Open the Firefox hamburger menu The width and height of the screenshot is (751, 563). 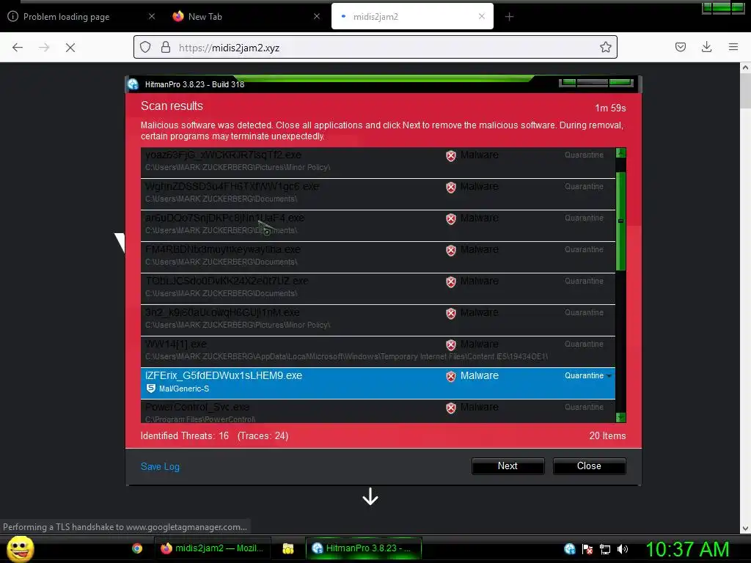(x=733, y=47)
